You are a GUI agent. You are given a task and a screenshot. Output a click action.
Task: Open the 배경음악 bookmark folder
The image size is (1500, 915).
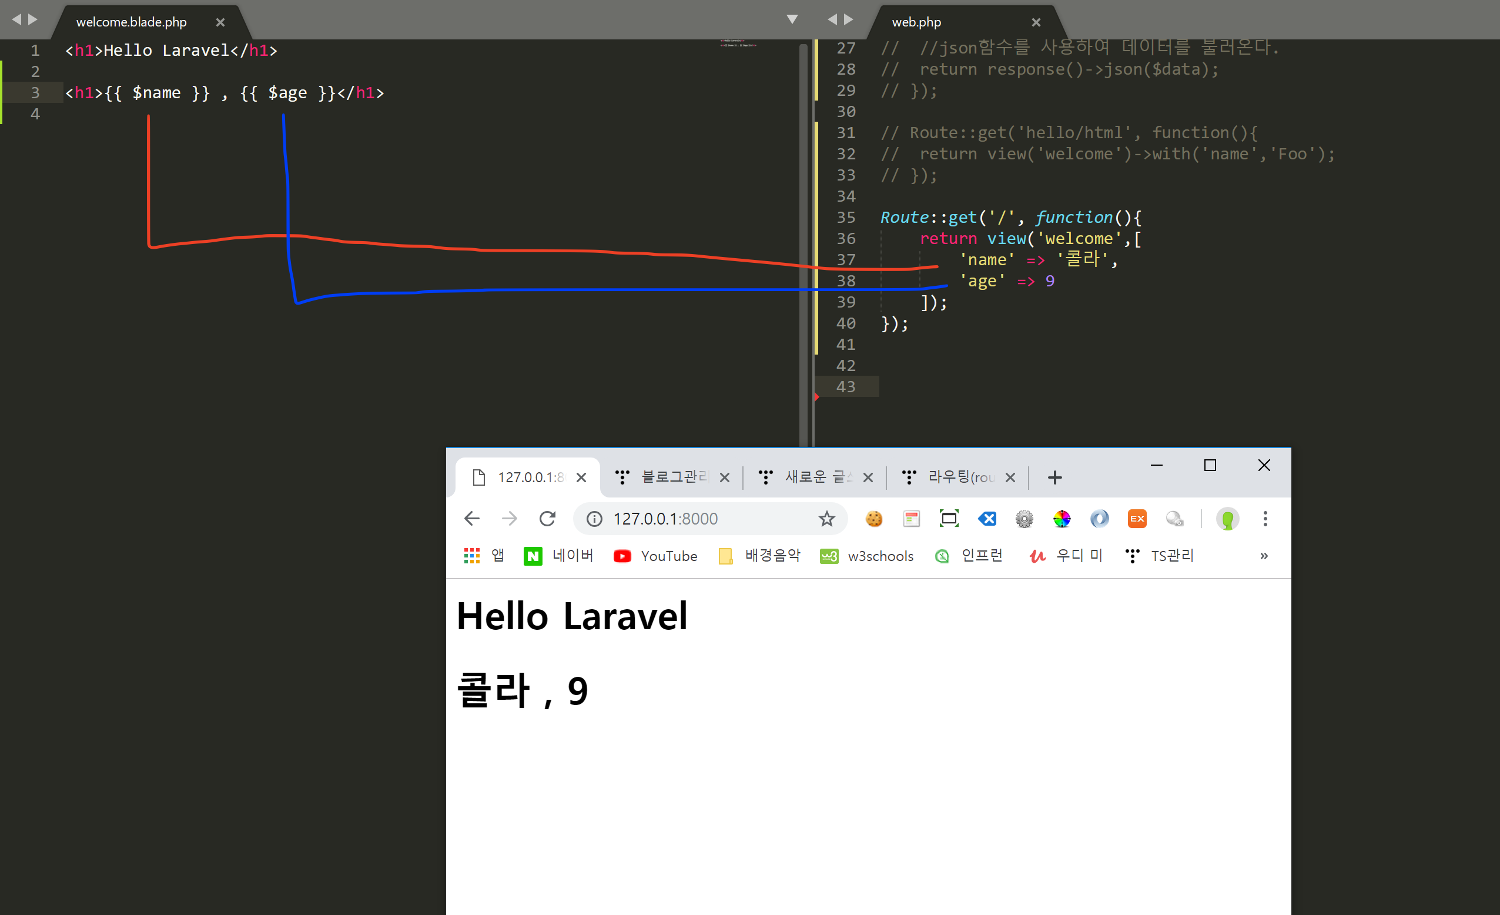[x=760, y=556]
